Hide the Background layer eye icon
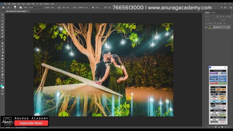The image size is (233, 131). pos(206,27)
